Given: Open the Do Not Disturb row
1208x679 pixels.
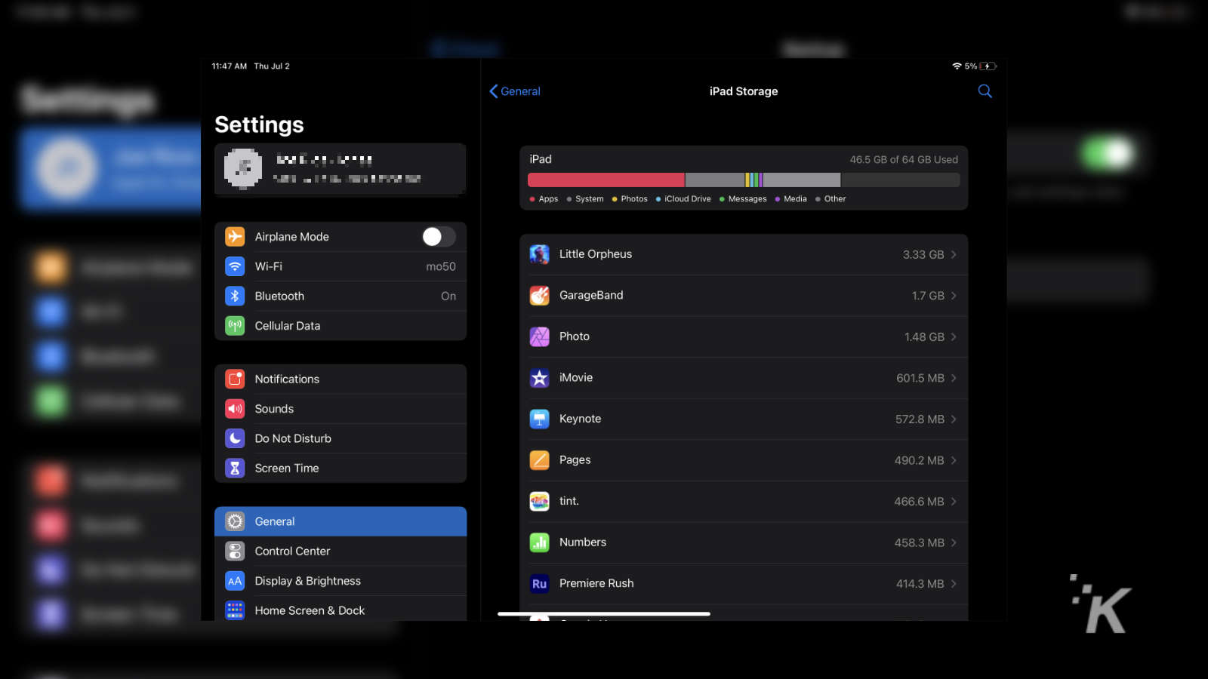Looking at the screenshot, I should 341,438.
